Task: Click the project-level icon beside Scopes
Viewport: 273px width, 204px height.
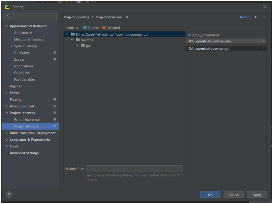Action: click(x=55, y=59)
